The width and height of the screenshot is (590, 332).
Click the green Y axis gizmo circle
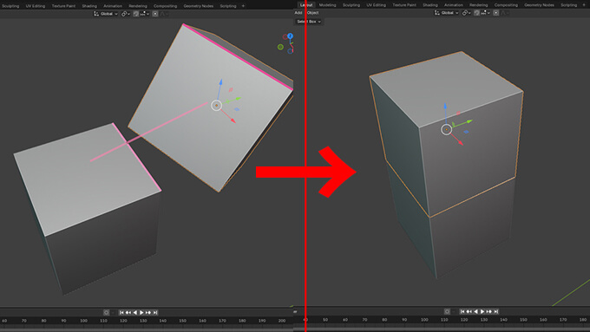pyautogui.click(x=280, y=47)
